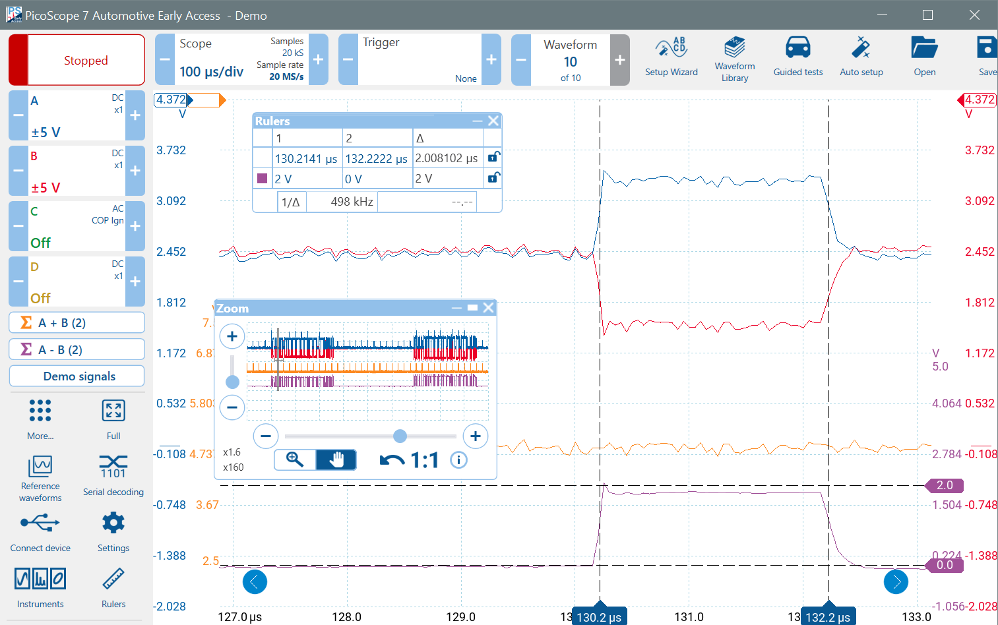Close the Rulers panel
The width and height of the screenshot is (998, 625).
(x=493, y=121)
